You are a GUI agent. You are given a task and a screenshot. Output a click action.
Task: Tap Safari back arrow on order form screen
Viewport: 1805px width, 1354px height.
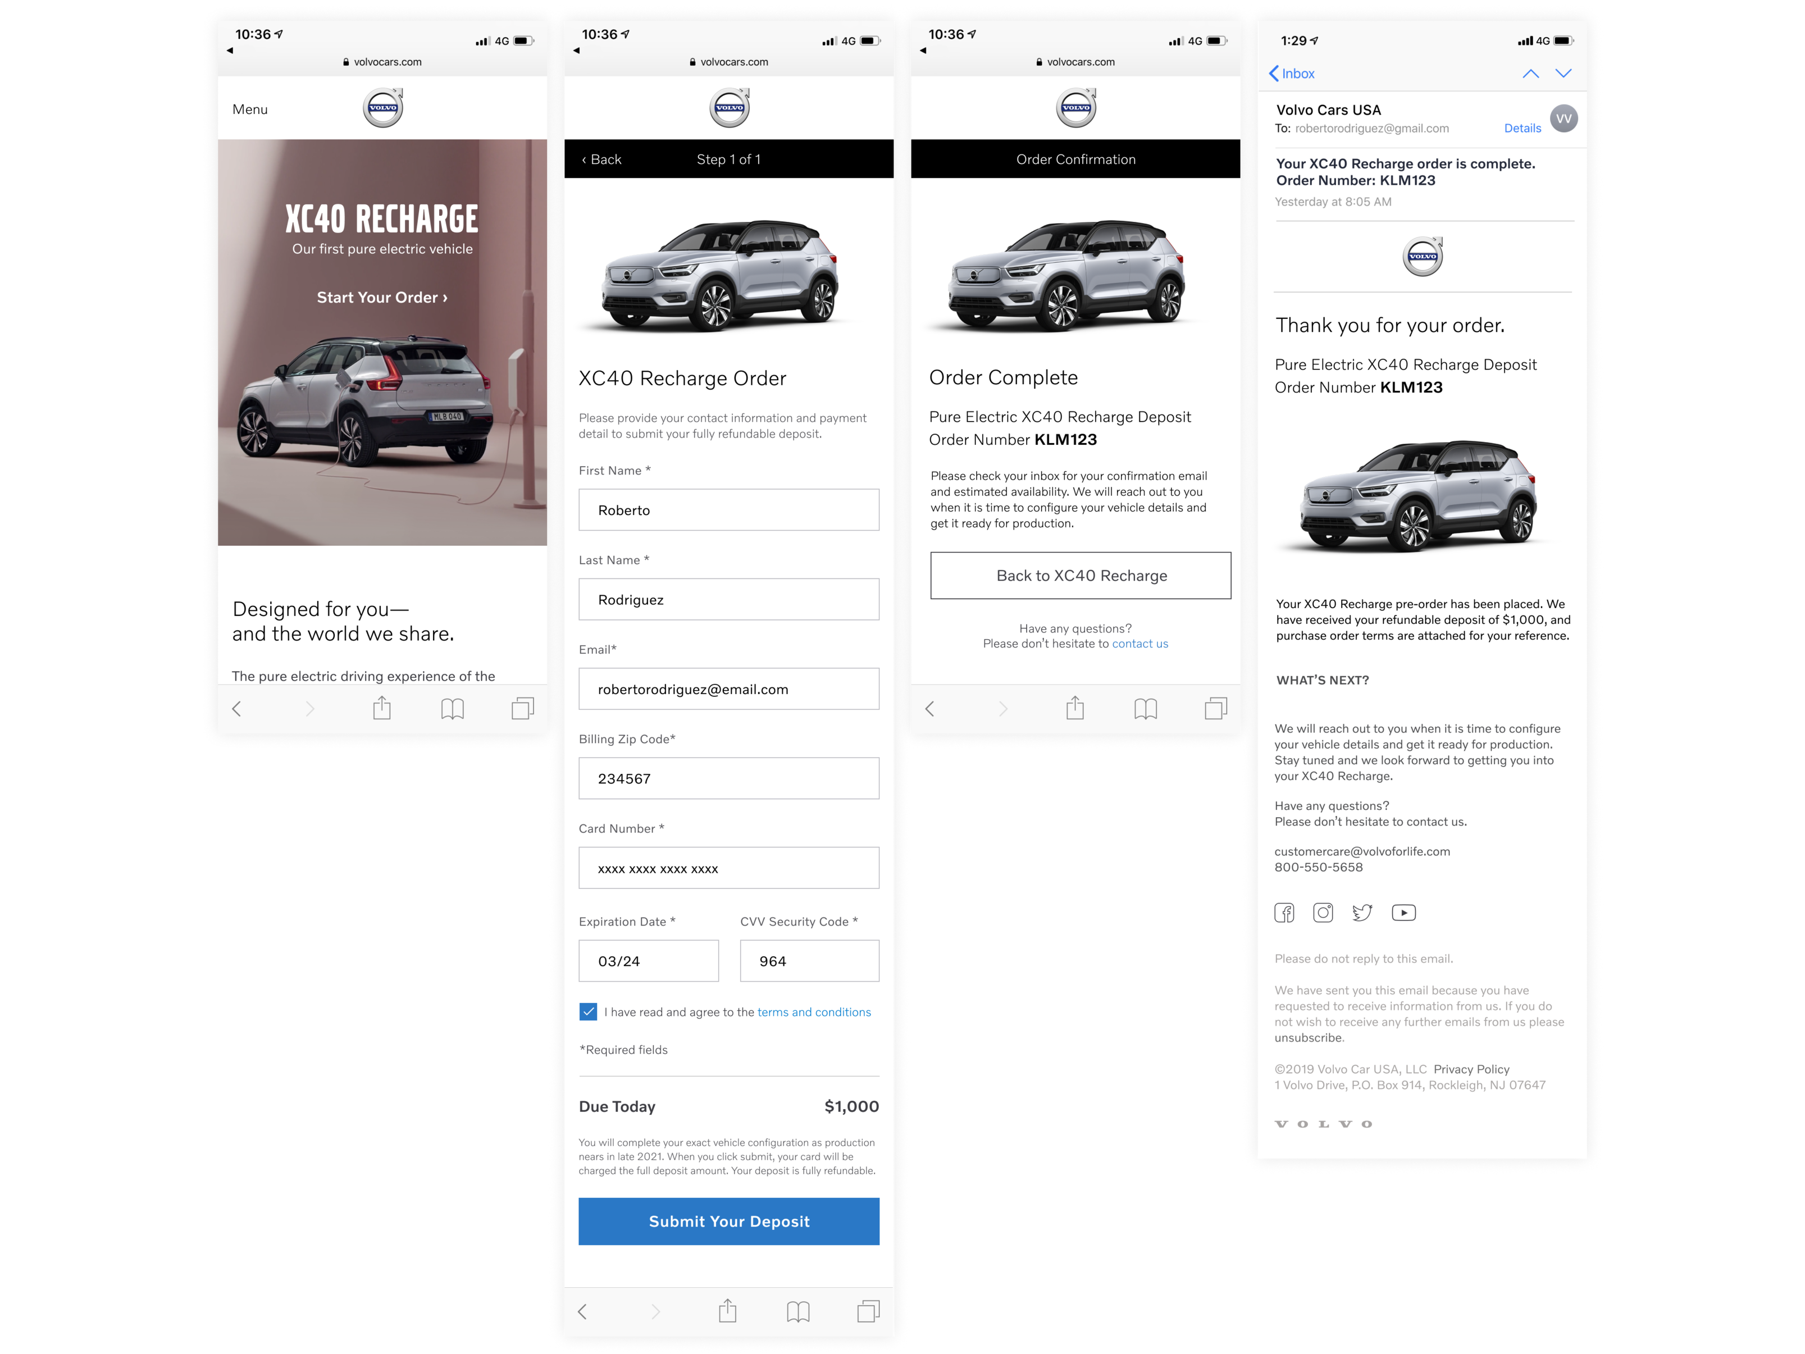tap(582, 1311)
